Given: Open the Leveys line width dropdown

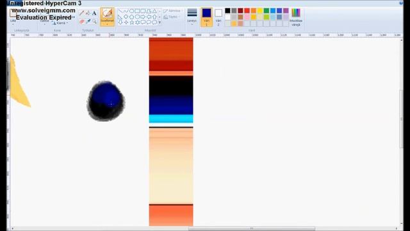Looking at the screenshot, I should pyautogui.click(x=192, y=17).
